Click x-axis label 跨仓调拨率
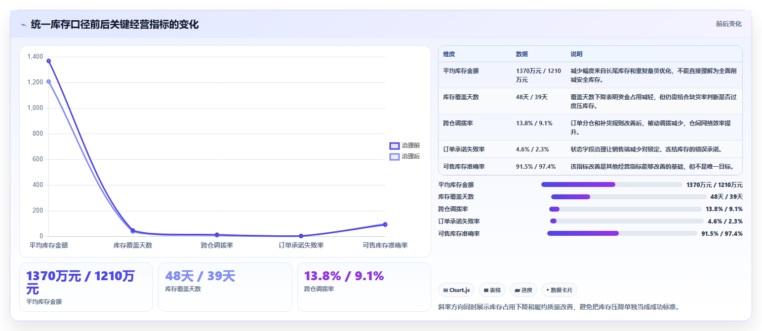The height and width of the screenshot is (331, 762). tap(217, 245)
